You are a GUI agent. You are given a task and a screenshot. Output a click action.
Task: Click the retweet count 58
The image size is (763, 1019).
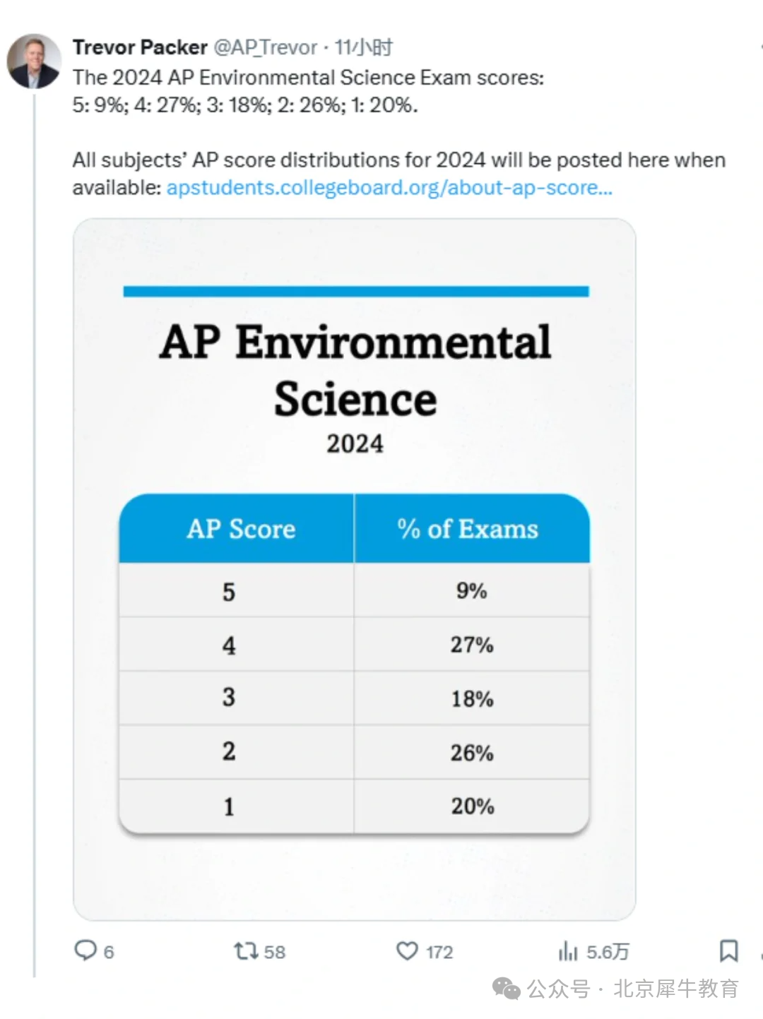click(x=275, y=952)
